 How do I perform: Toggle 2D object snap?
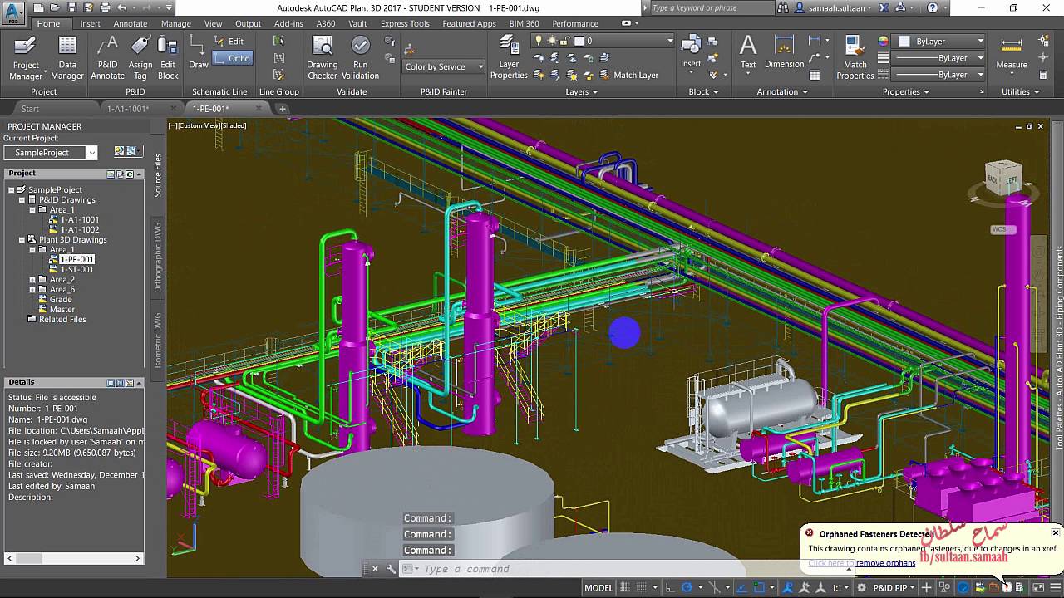(x=759, y=587)
